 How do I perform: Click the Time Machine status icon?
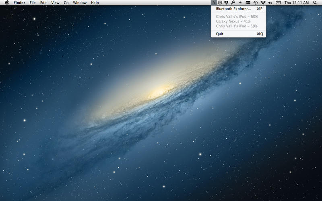pos(256,3)
